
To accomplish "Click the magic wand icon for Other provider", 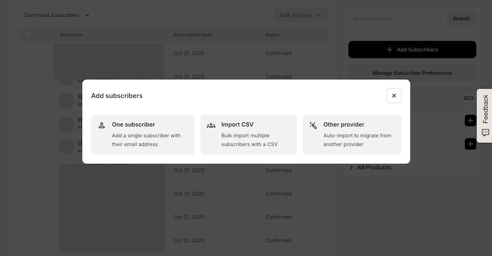I will coord(313,125).
